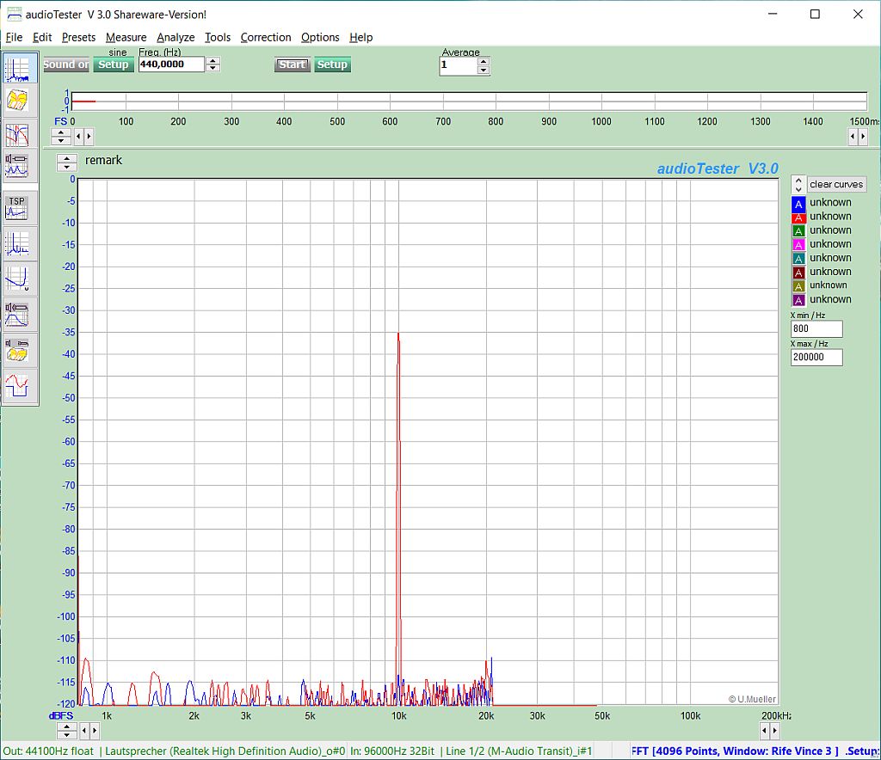881x760 pixels.
Task: Step the Average count spinner arrows
Action: pyautogui.click(x=484, y=65)
